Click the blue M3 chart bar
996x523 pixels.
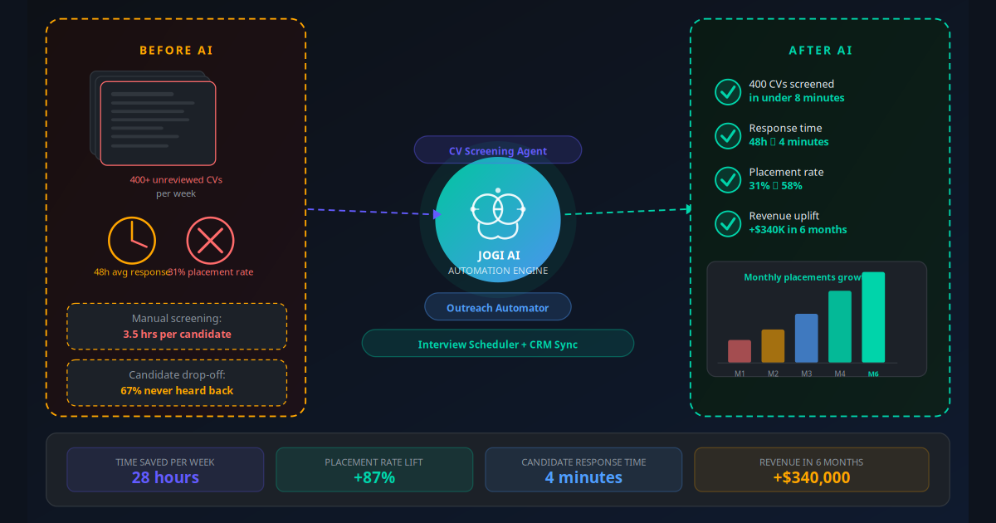pyautogui.click(x=807, y=338)
